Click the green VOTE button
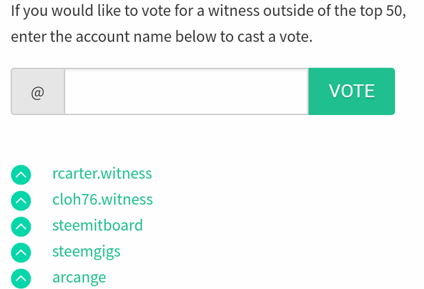 (352, 91)
